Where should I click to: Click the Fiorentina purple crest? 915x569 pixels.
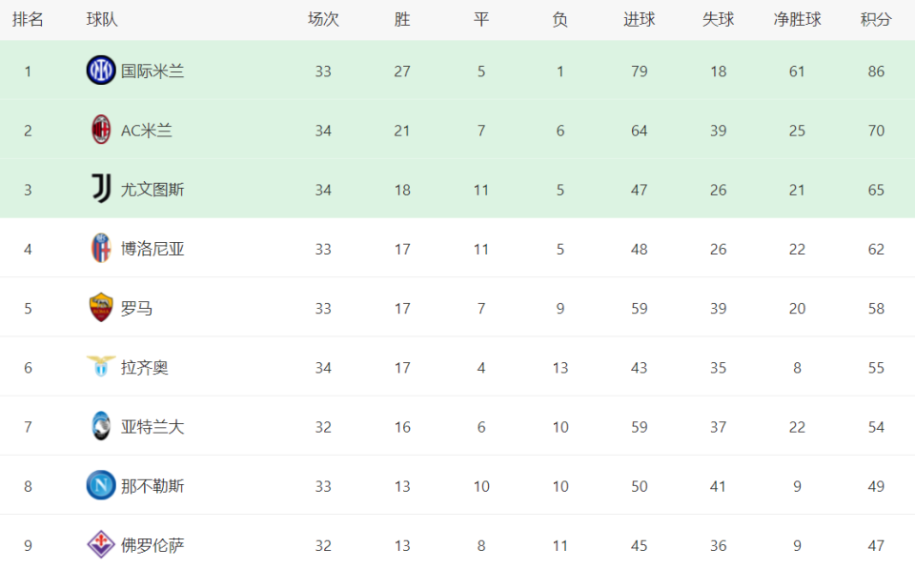click(101, 544)
